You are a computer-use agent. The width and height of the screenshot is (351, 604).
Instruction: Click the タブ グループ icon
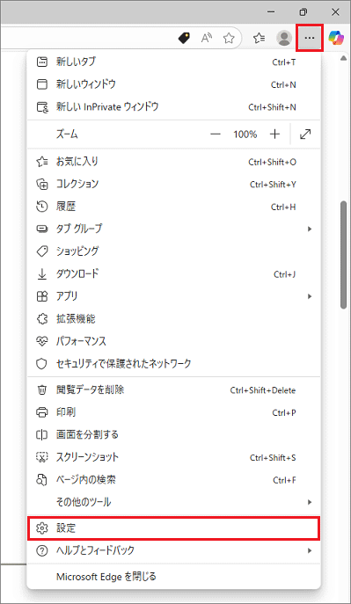click(41, 229)
